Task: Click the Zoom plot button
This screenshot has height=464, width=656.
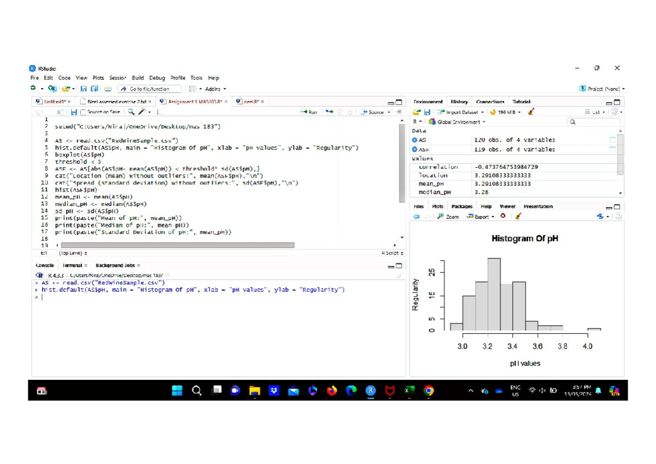Action: coord(448,216)
